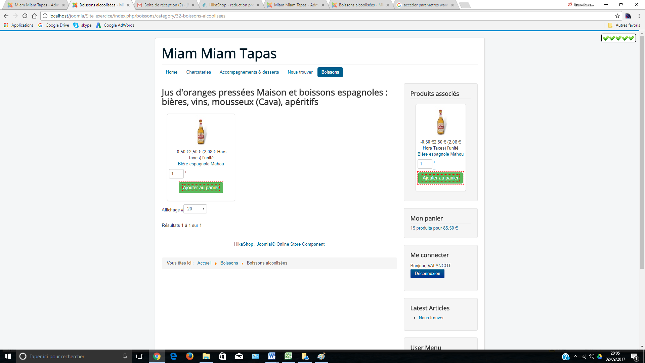Image resolution: width=645 pixels, height=363 pixels.
Task: Click the green checkmarks extension badge
Action: (618, 38)
